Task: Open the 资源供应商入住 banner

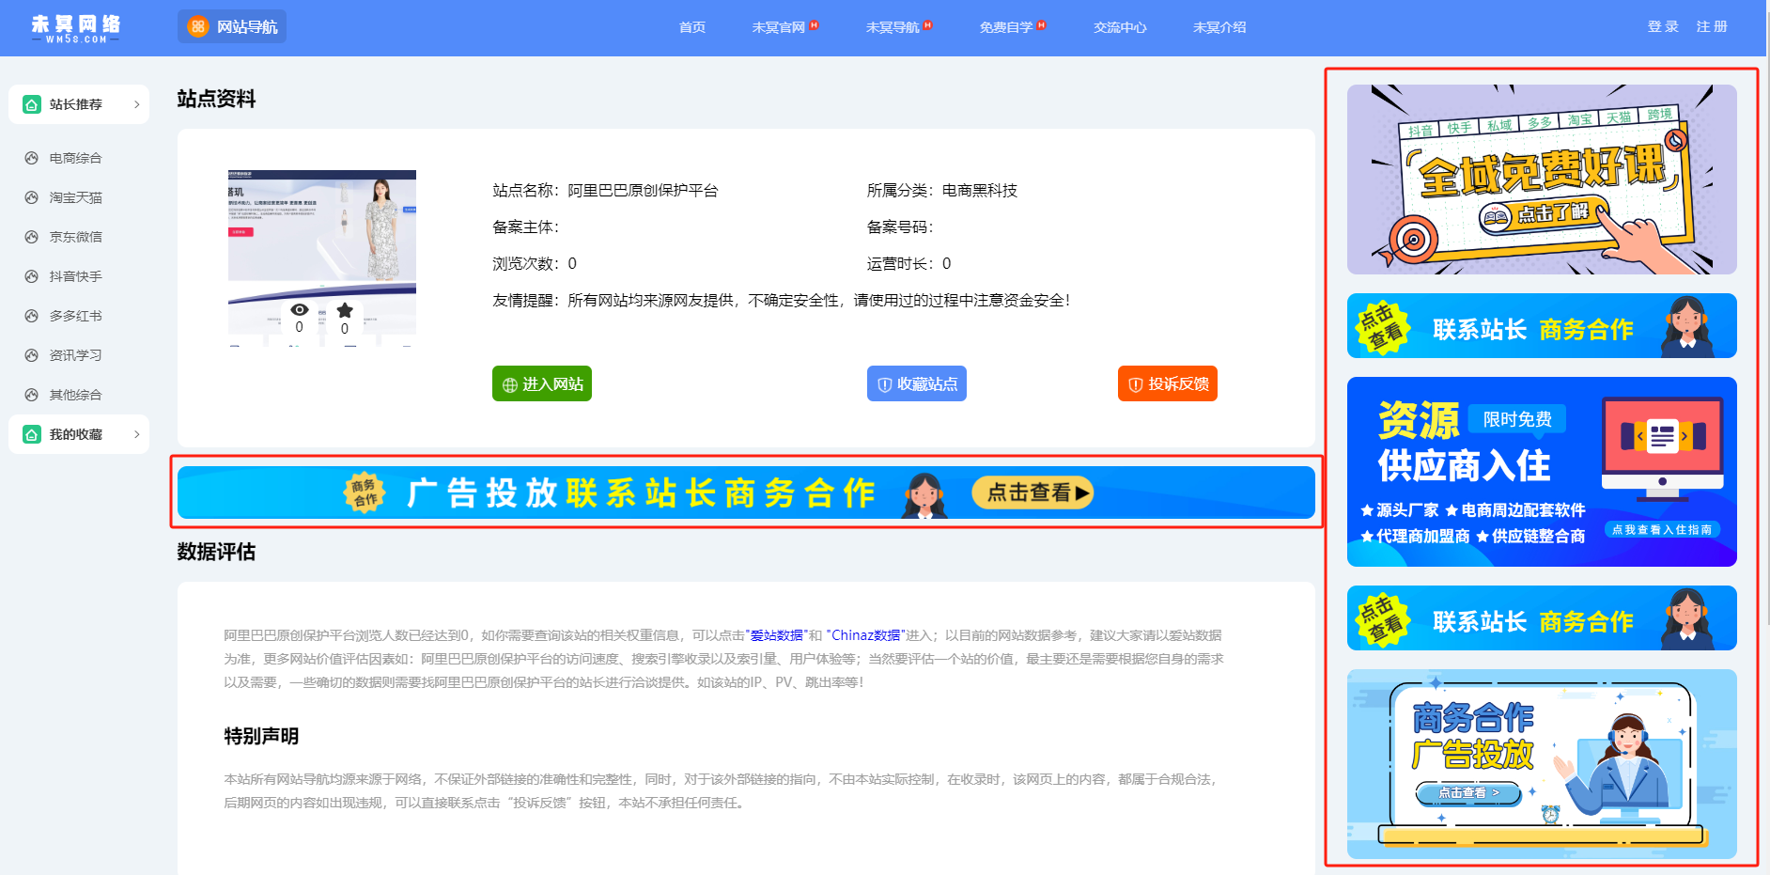Action: (1542, 472)
